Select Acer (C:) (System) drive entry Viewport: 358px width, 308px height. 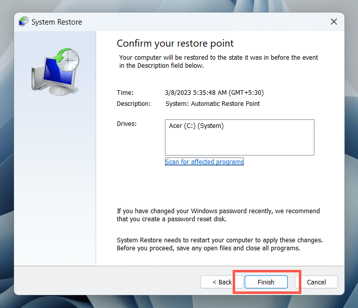tap(196, 126)
